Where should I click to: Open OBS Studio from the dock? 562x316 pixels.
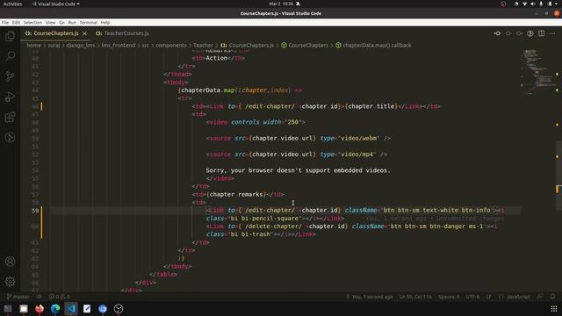[x=119, y=308]
